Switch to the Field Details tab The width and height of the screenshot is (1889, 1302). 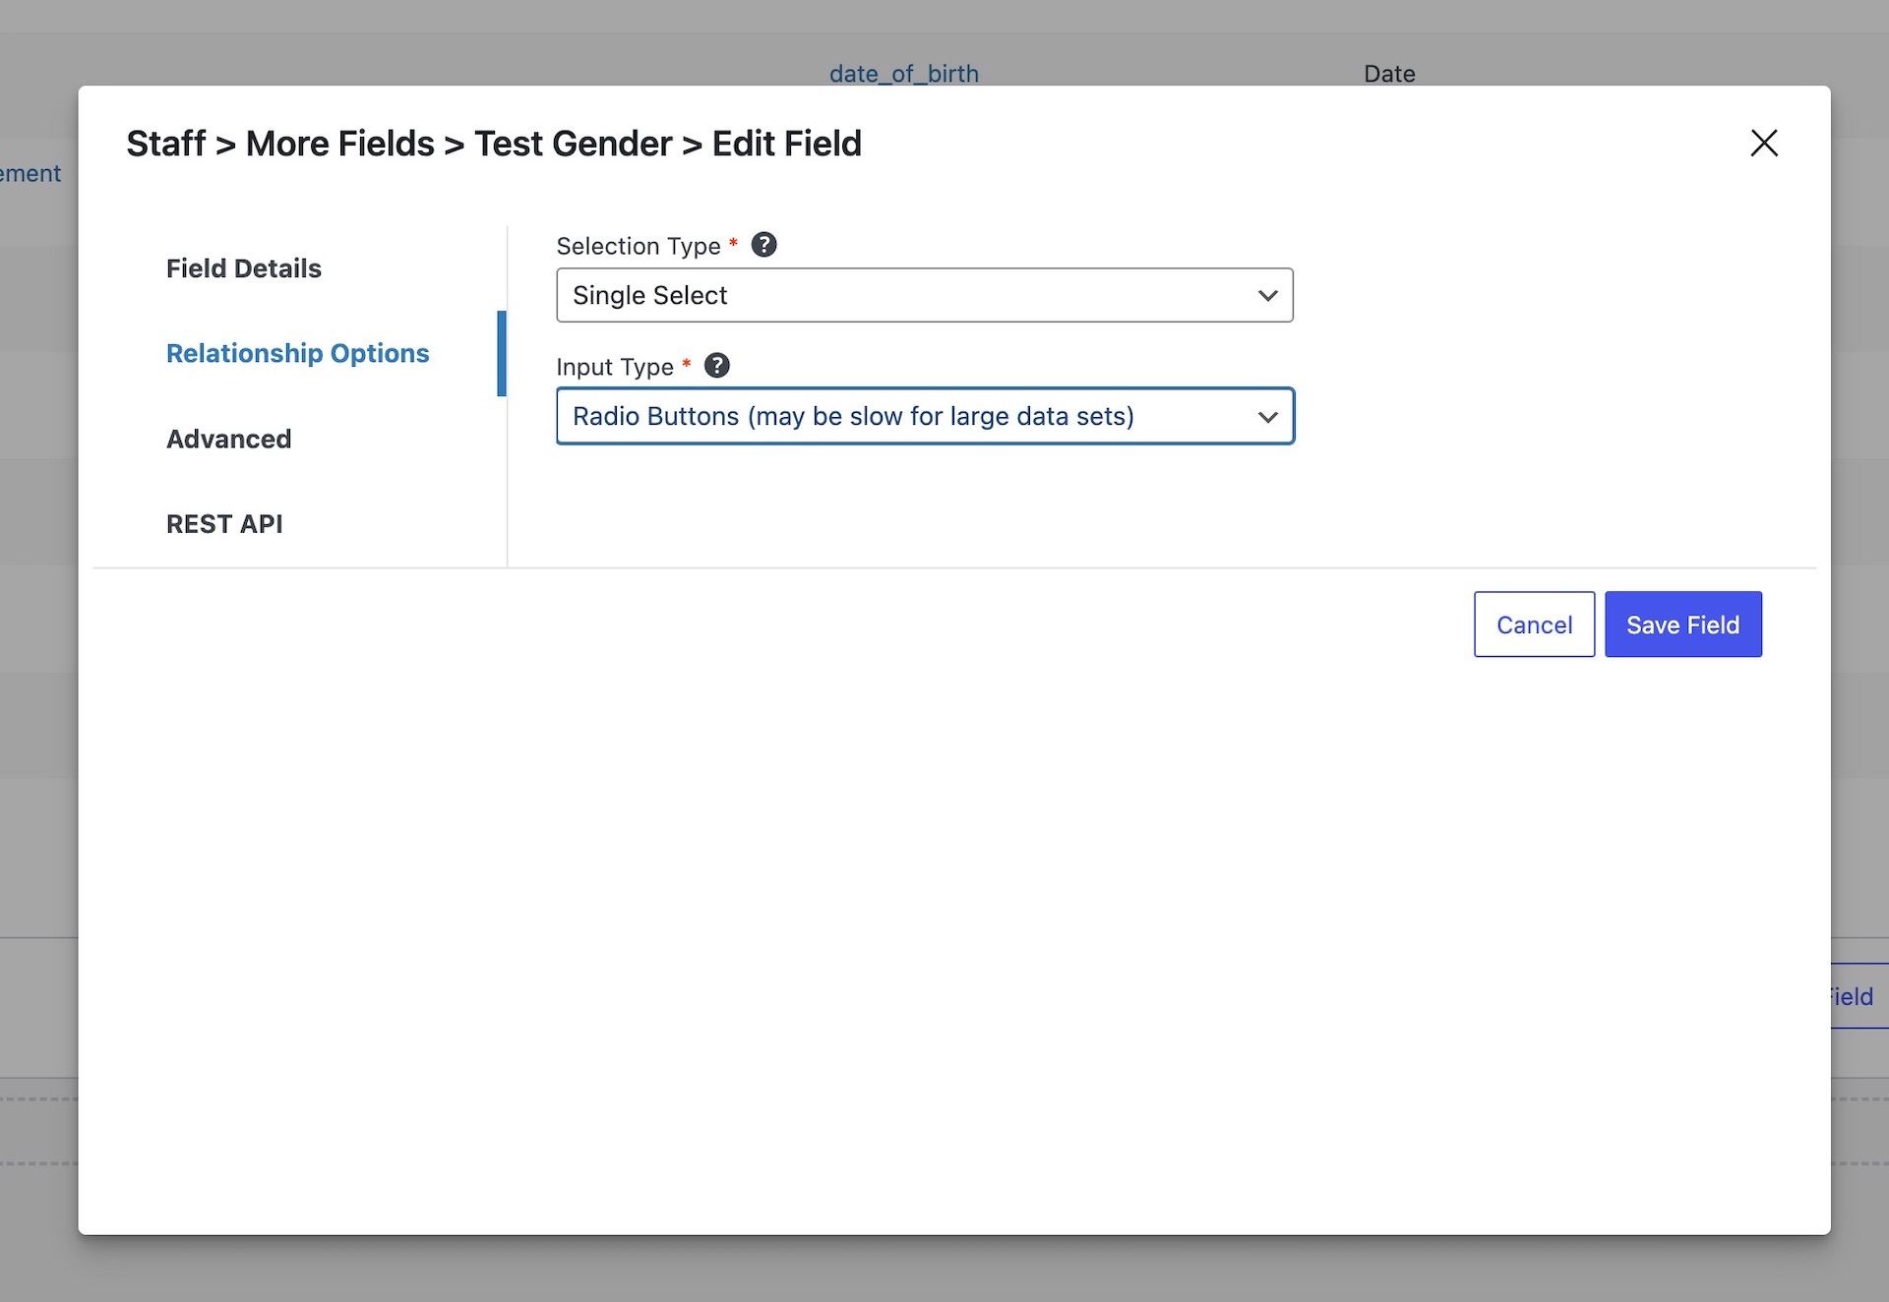[243, 267]
